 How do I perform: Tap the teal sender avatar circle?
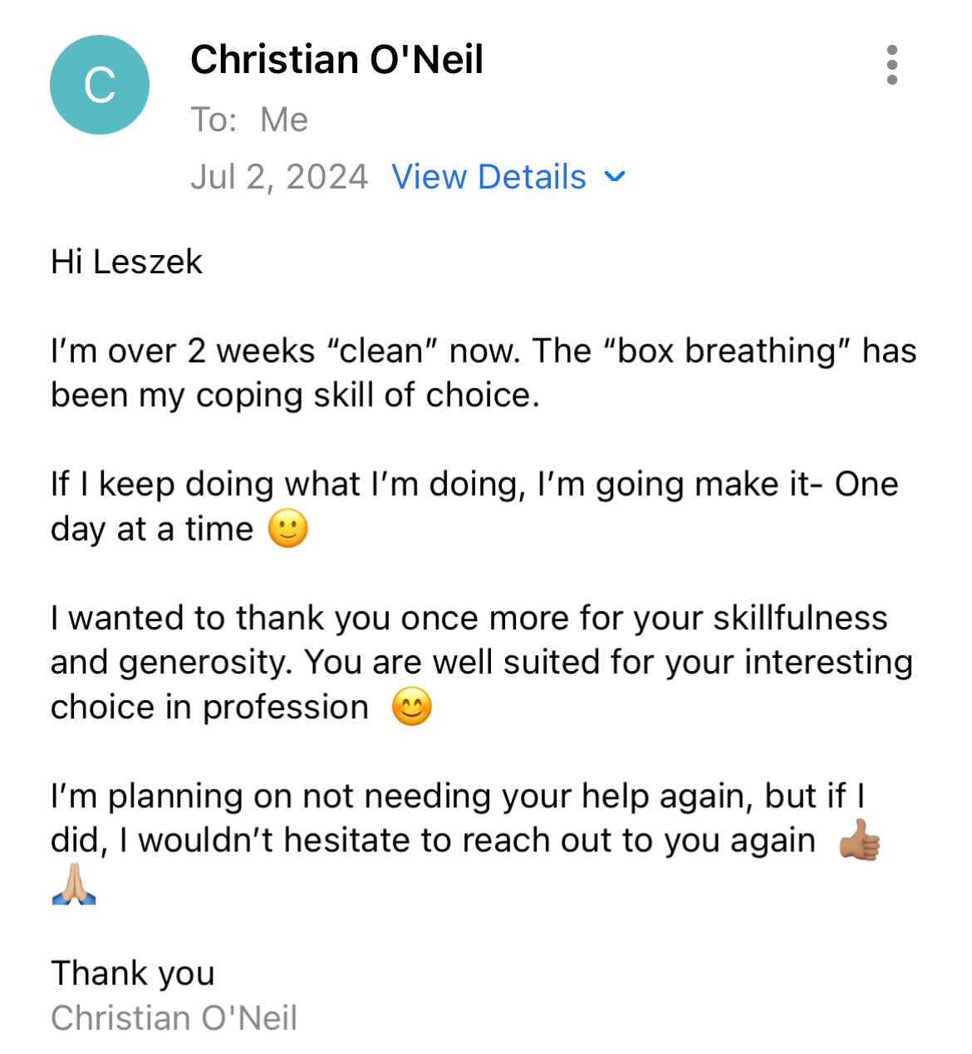tap(100, 85)
